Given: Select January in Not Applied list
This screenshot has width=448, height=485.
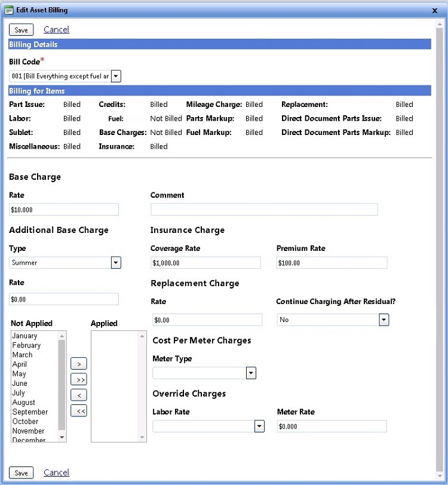Looking at the screenshot, I should tap(24, 336).
